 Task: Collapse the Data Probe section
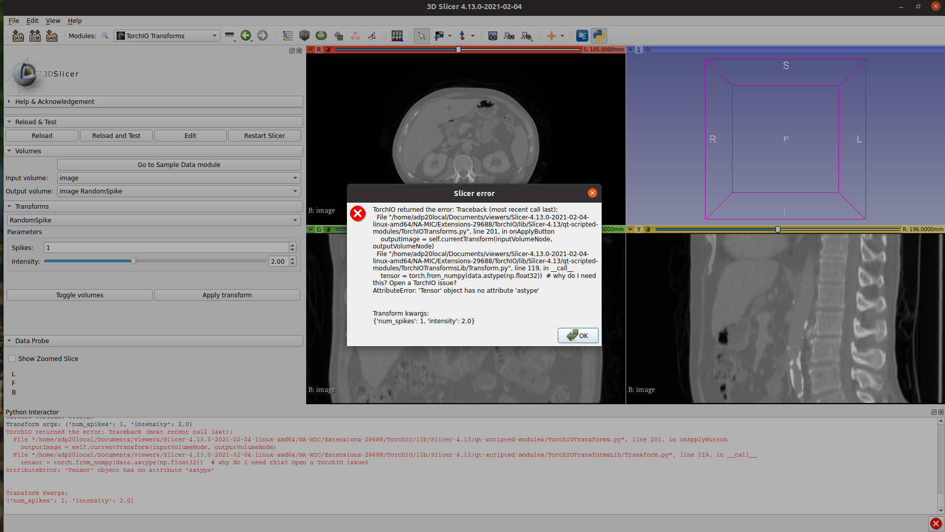point(153,341)
